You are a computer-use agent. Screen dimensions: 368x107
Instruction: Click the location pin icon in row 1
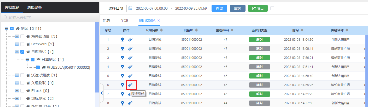point(122,40)
